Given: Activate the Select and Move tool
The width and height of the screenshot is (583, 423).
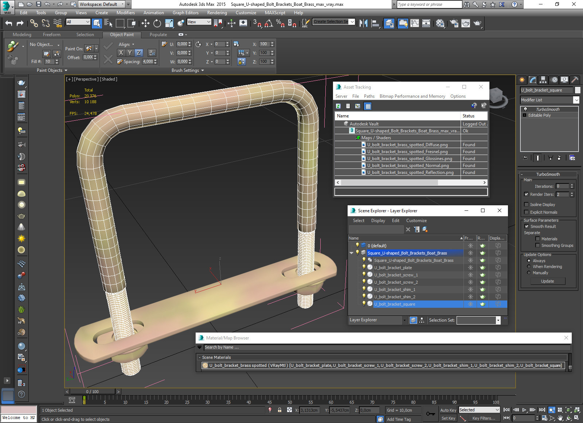Looking at the screenshot, I should (x=145, y=23).
